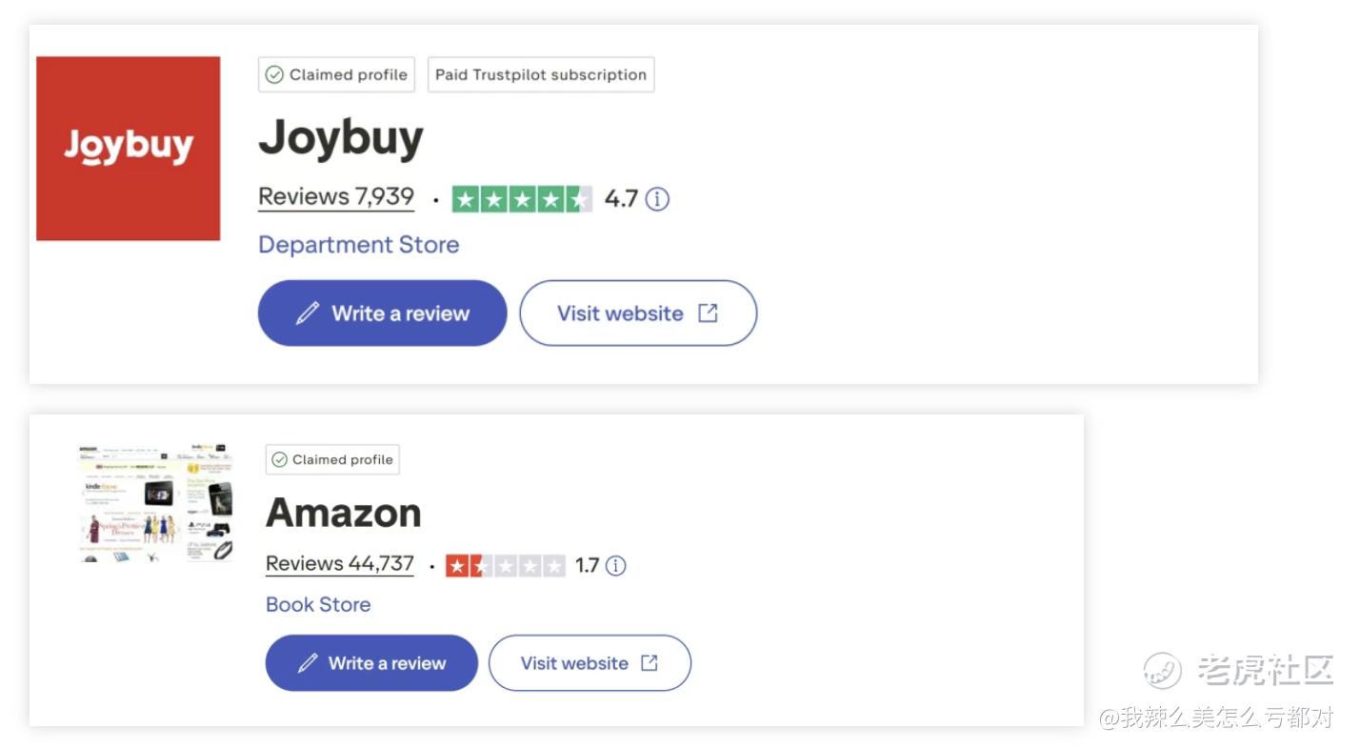Open Amazon Reviews 44,737 link
1360x748 pixels.
coord(339,564)
